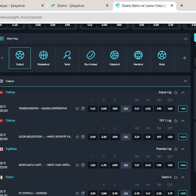Screen dimensions: 196x196
Task: Open statistics icon for Newcastle match
Action: click(x=83, y=165)
